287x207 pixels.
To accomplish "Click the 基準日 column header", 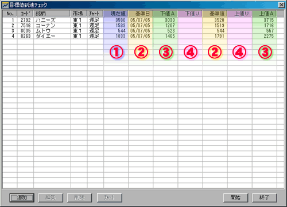I will pyautogui.click(x=141, y=14).
